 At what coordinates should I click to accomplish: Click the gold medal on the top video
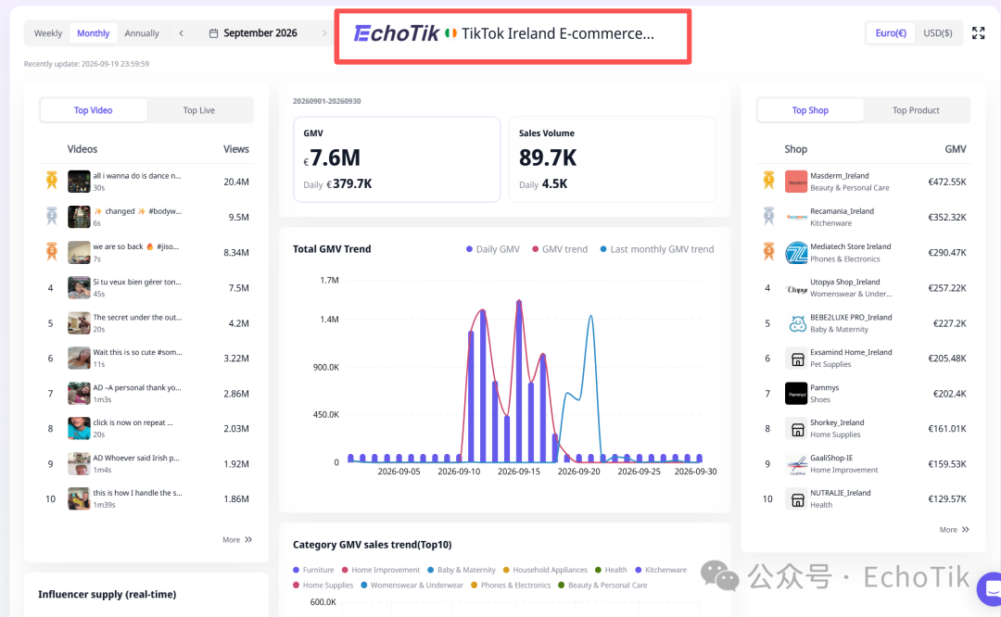click(51, 182)
